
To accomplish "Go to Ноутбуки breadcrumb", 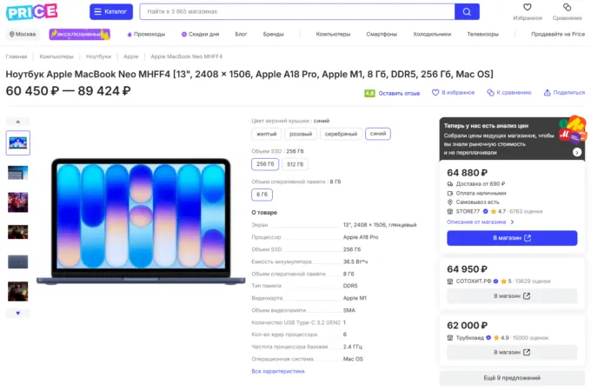I will pos(98,56).
